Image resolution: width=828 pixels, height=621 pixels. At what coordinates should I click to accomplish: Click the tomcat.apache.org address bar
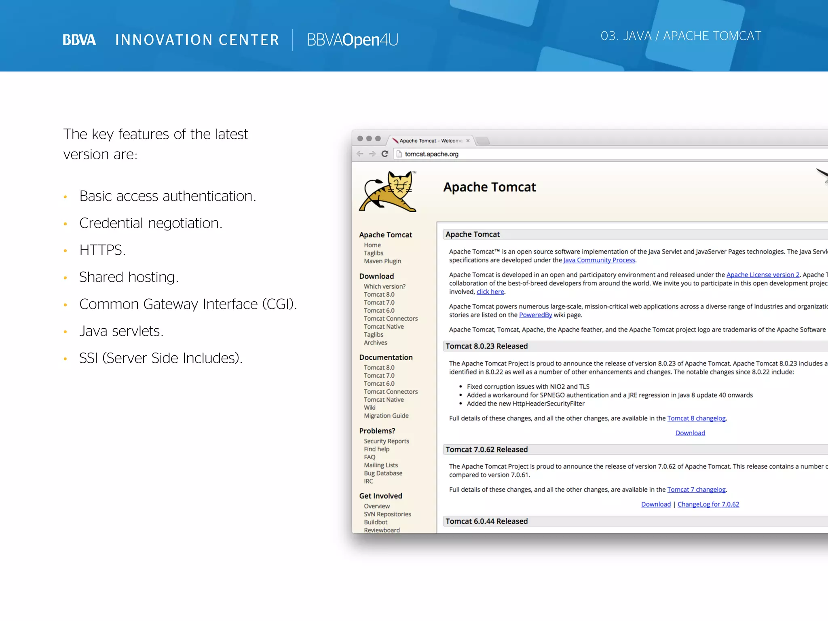coord(610,154)
